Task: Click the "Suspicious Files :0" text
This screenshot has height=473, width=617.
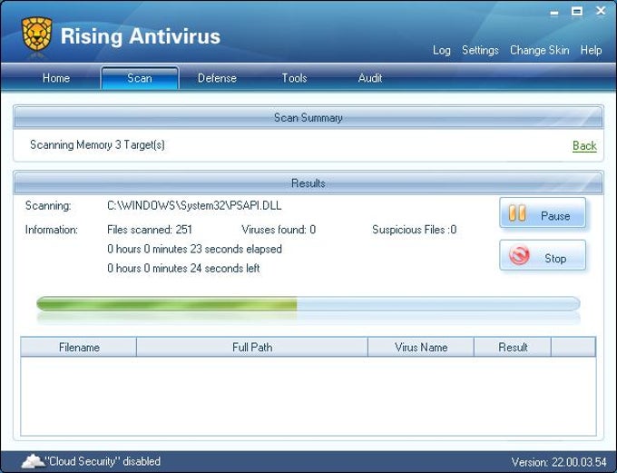Action: click(415, 230)
